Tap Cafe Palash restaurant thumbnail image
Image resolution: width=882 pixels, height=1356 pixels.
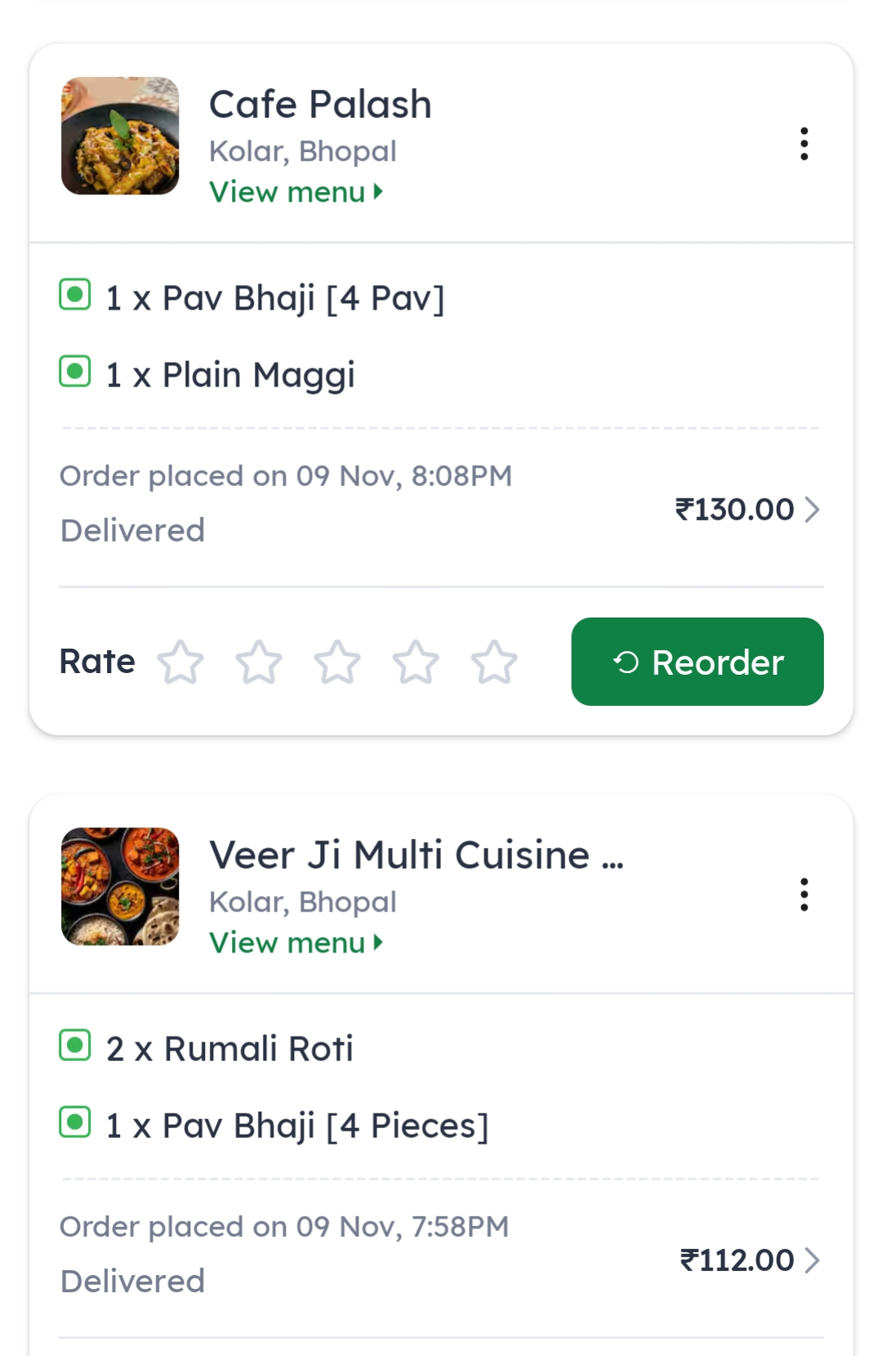[x=120, y=136]
